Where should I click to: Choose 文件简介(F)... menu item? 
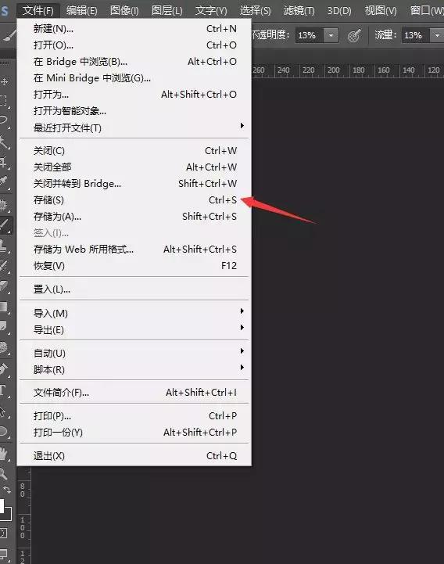[x=134, y=393]
